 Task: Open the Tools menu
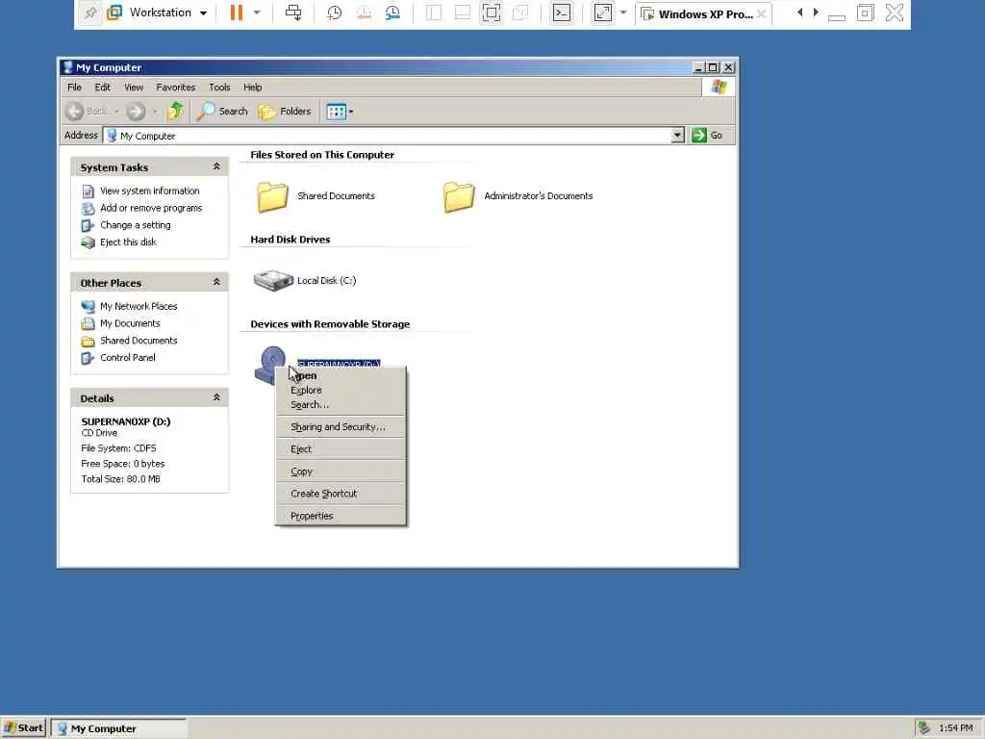click(219, 88)
